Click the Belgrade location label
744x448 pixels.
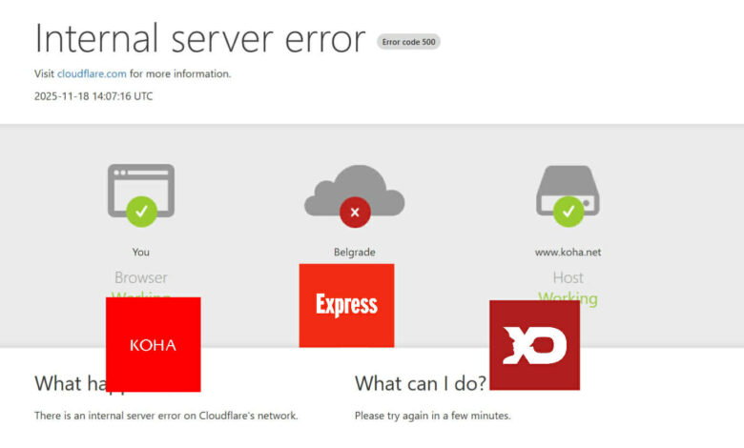354,253
